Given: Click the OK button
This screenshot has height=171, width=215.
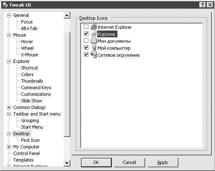Looking at the screenshot, I should tap(96, 162).
